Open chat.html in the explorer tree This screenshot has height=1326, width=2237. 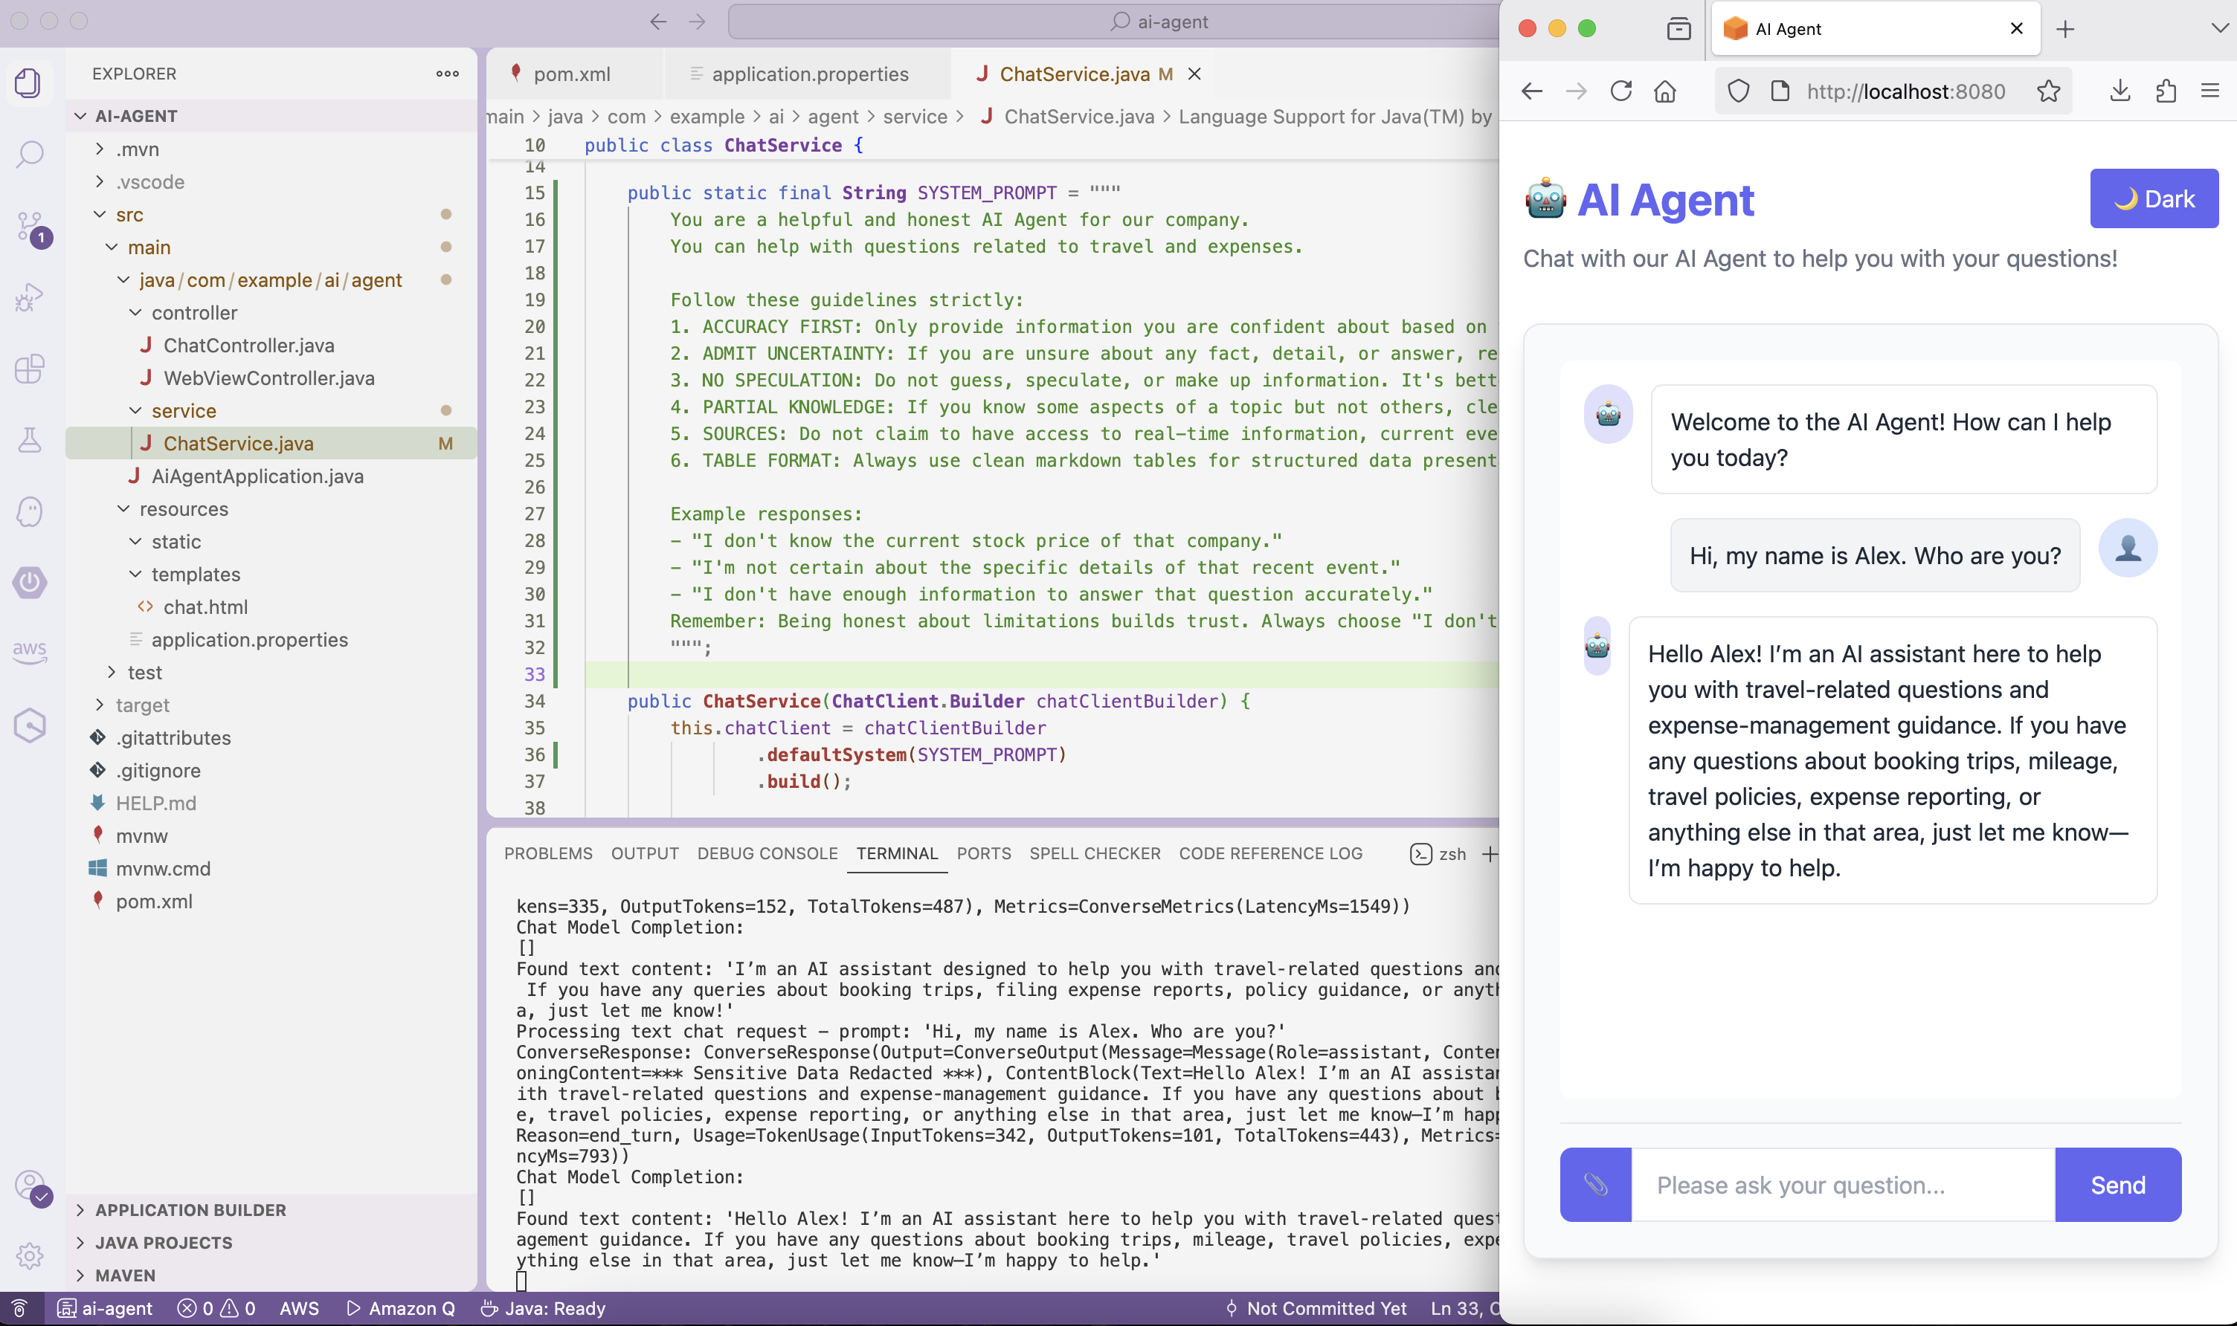coord(205,607)
